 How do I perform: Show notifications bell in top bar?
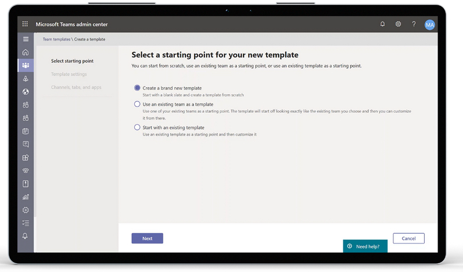tap(382, 24)
